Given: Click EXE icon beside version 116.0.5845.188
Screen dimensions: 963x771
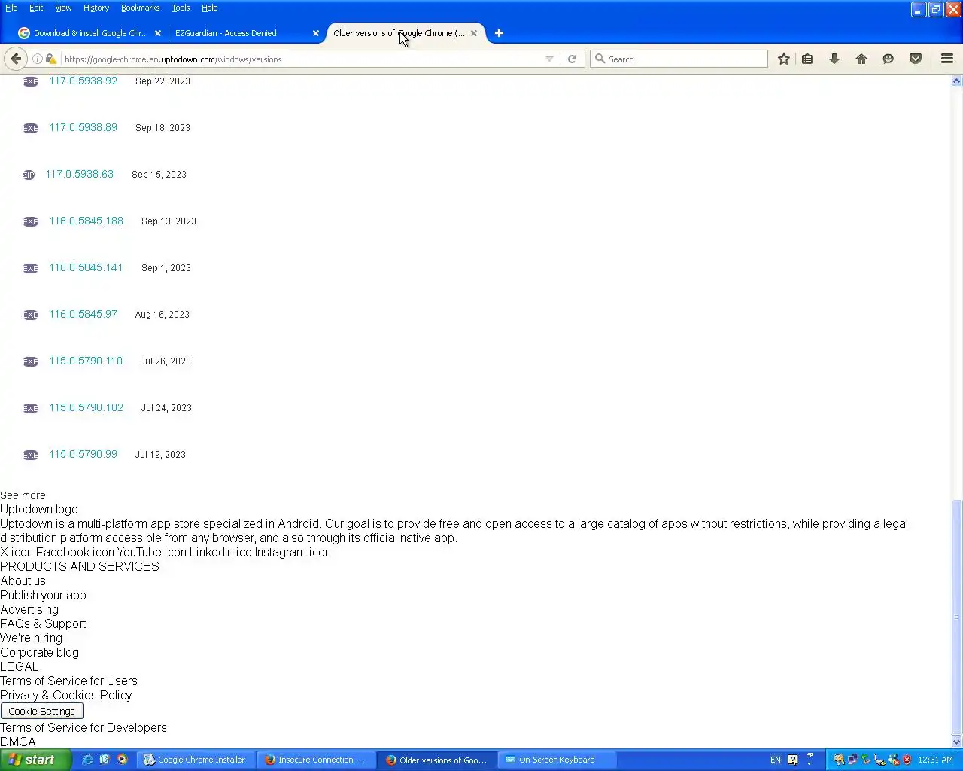Looking at the screenshot, I should (x=30, y=221).
